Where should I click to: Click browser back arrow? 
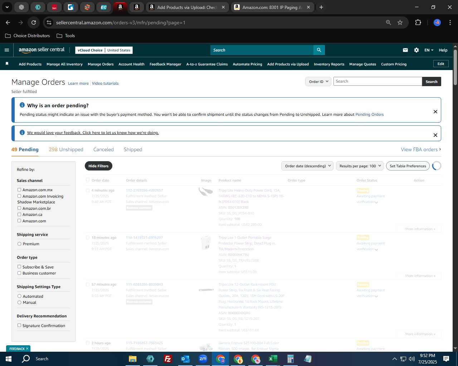click(x=8, y=23)
